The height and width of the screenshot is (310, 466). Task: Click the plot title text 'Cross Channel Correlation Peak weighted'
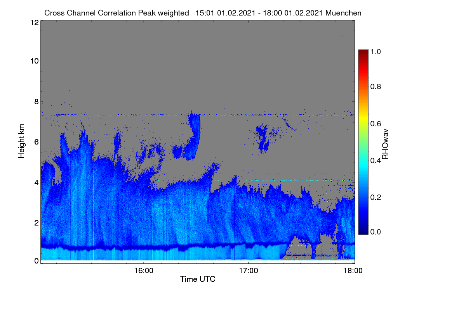coord(117,13)
